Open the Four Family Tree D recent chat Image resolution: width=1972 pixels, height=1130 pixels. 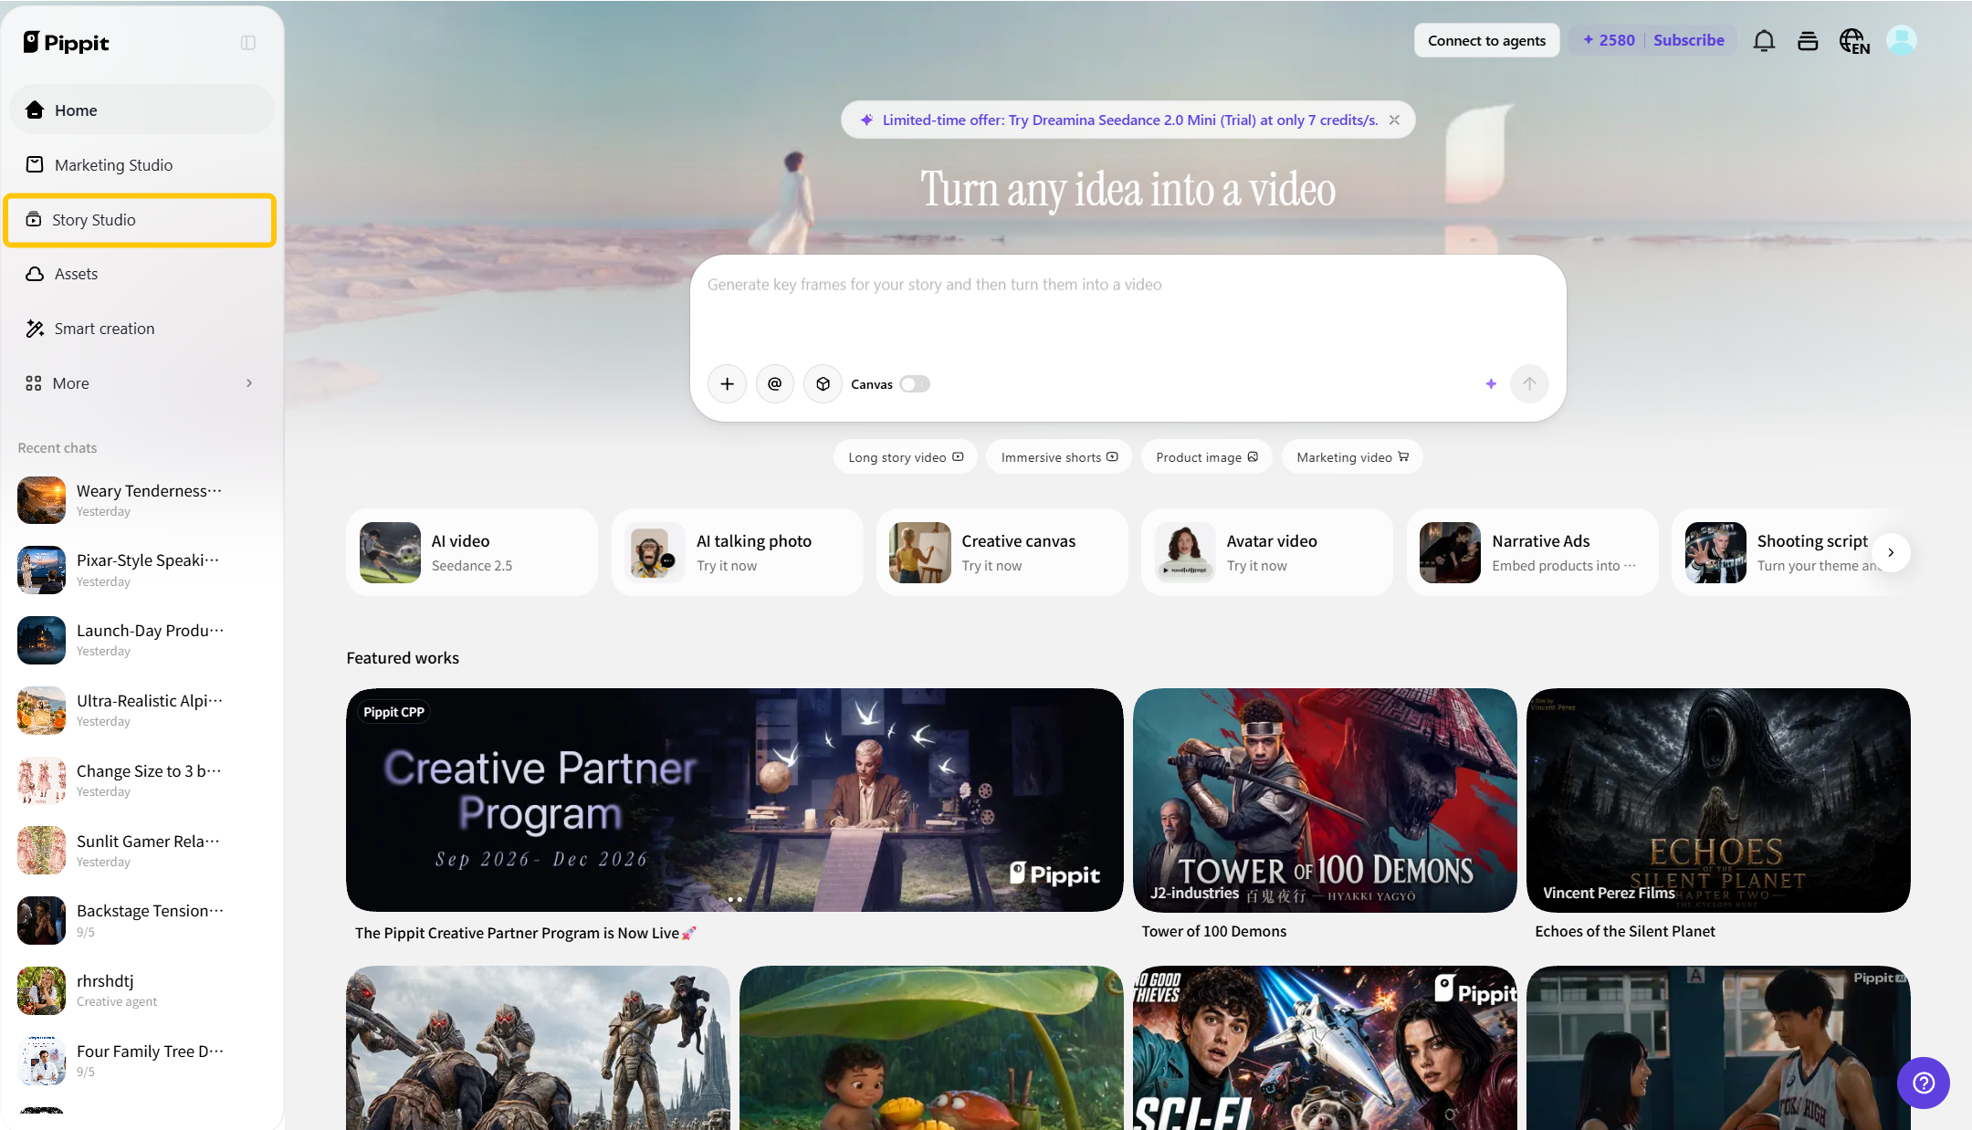tap(142, 1061)
